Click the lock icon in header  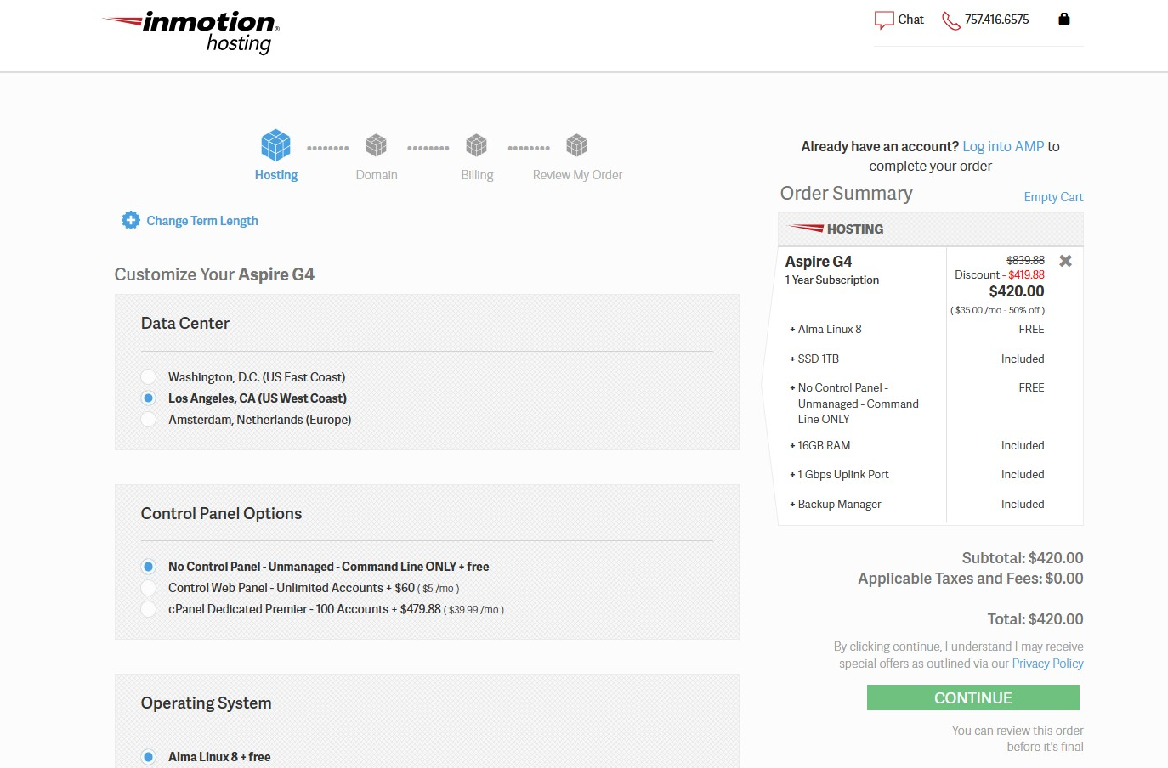(1063, 19)
